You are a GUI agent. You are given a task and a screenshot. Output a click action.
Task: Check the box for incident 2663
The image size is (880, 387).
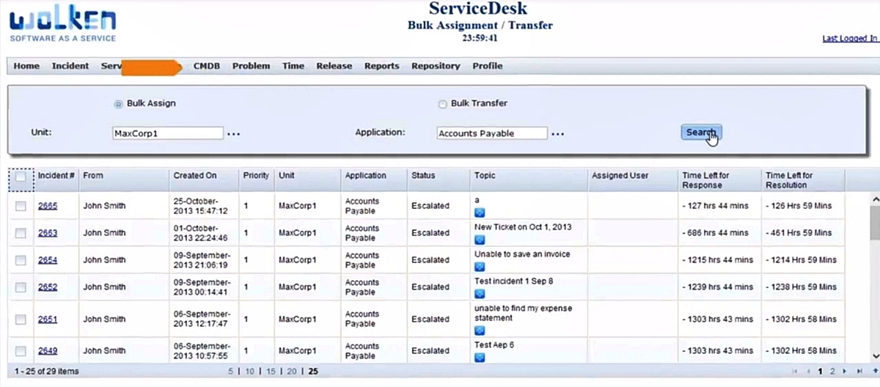(x=21, y=233)
